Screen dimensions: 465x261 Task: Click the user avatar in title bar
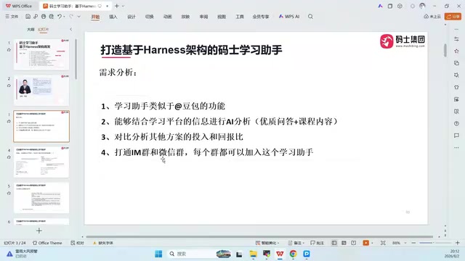pyautogui.click(x=422, y=6)
